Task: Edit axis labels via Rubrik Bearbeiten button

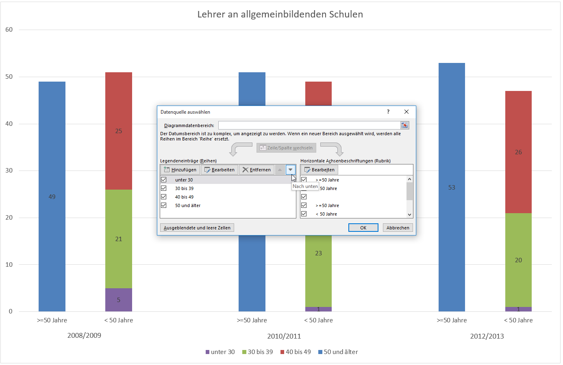Action: (x=320, y=170)
